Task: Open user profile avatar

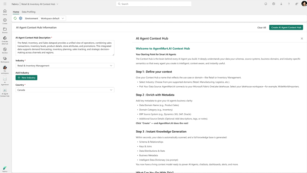Action: pyautogui.click(x=304, y=4)
